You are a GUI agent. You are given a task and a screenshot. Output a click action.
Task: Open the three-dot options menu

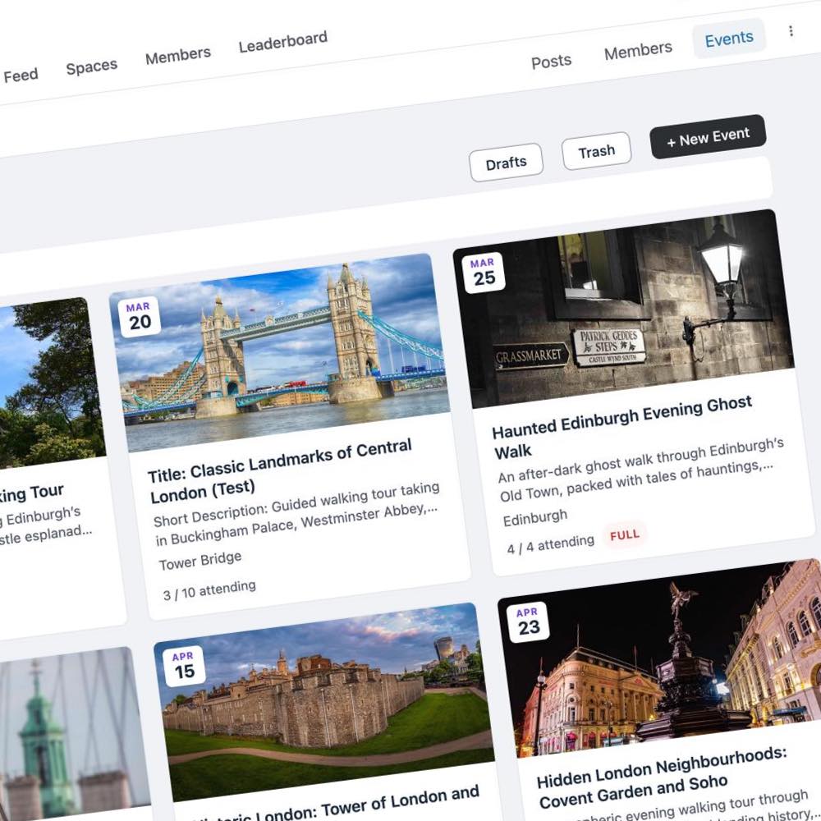pyautogui.click(x=791, y=30)
